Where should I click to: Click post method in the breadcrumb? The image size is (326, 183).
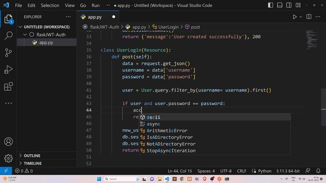point(195,27)
